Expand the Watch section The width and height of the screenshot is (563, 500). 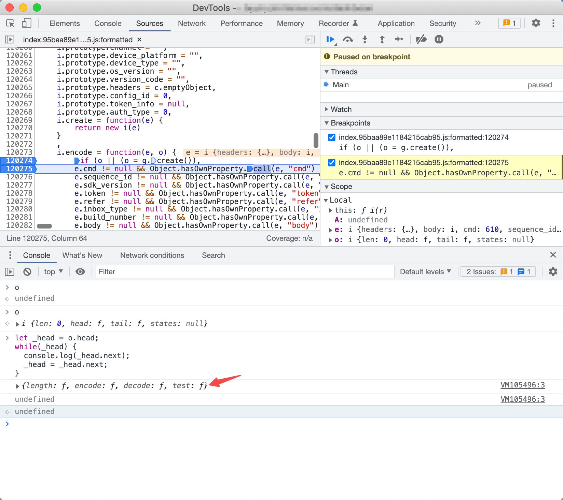coord(327,109)
